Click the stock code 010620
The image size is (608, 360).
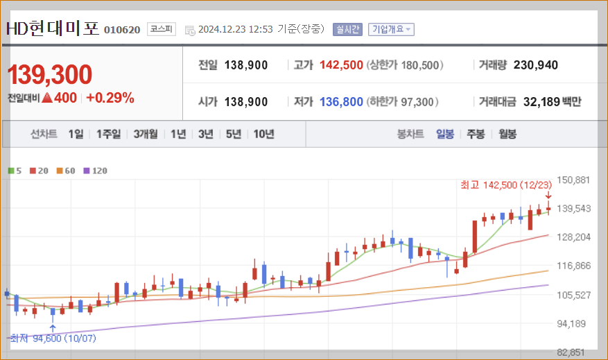click(x=122, y=30)
